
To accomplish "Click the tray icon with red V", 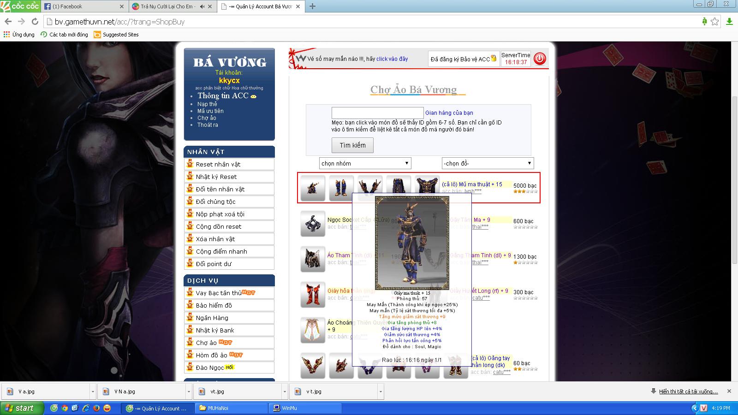I will tap(704, 408).
